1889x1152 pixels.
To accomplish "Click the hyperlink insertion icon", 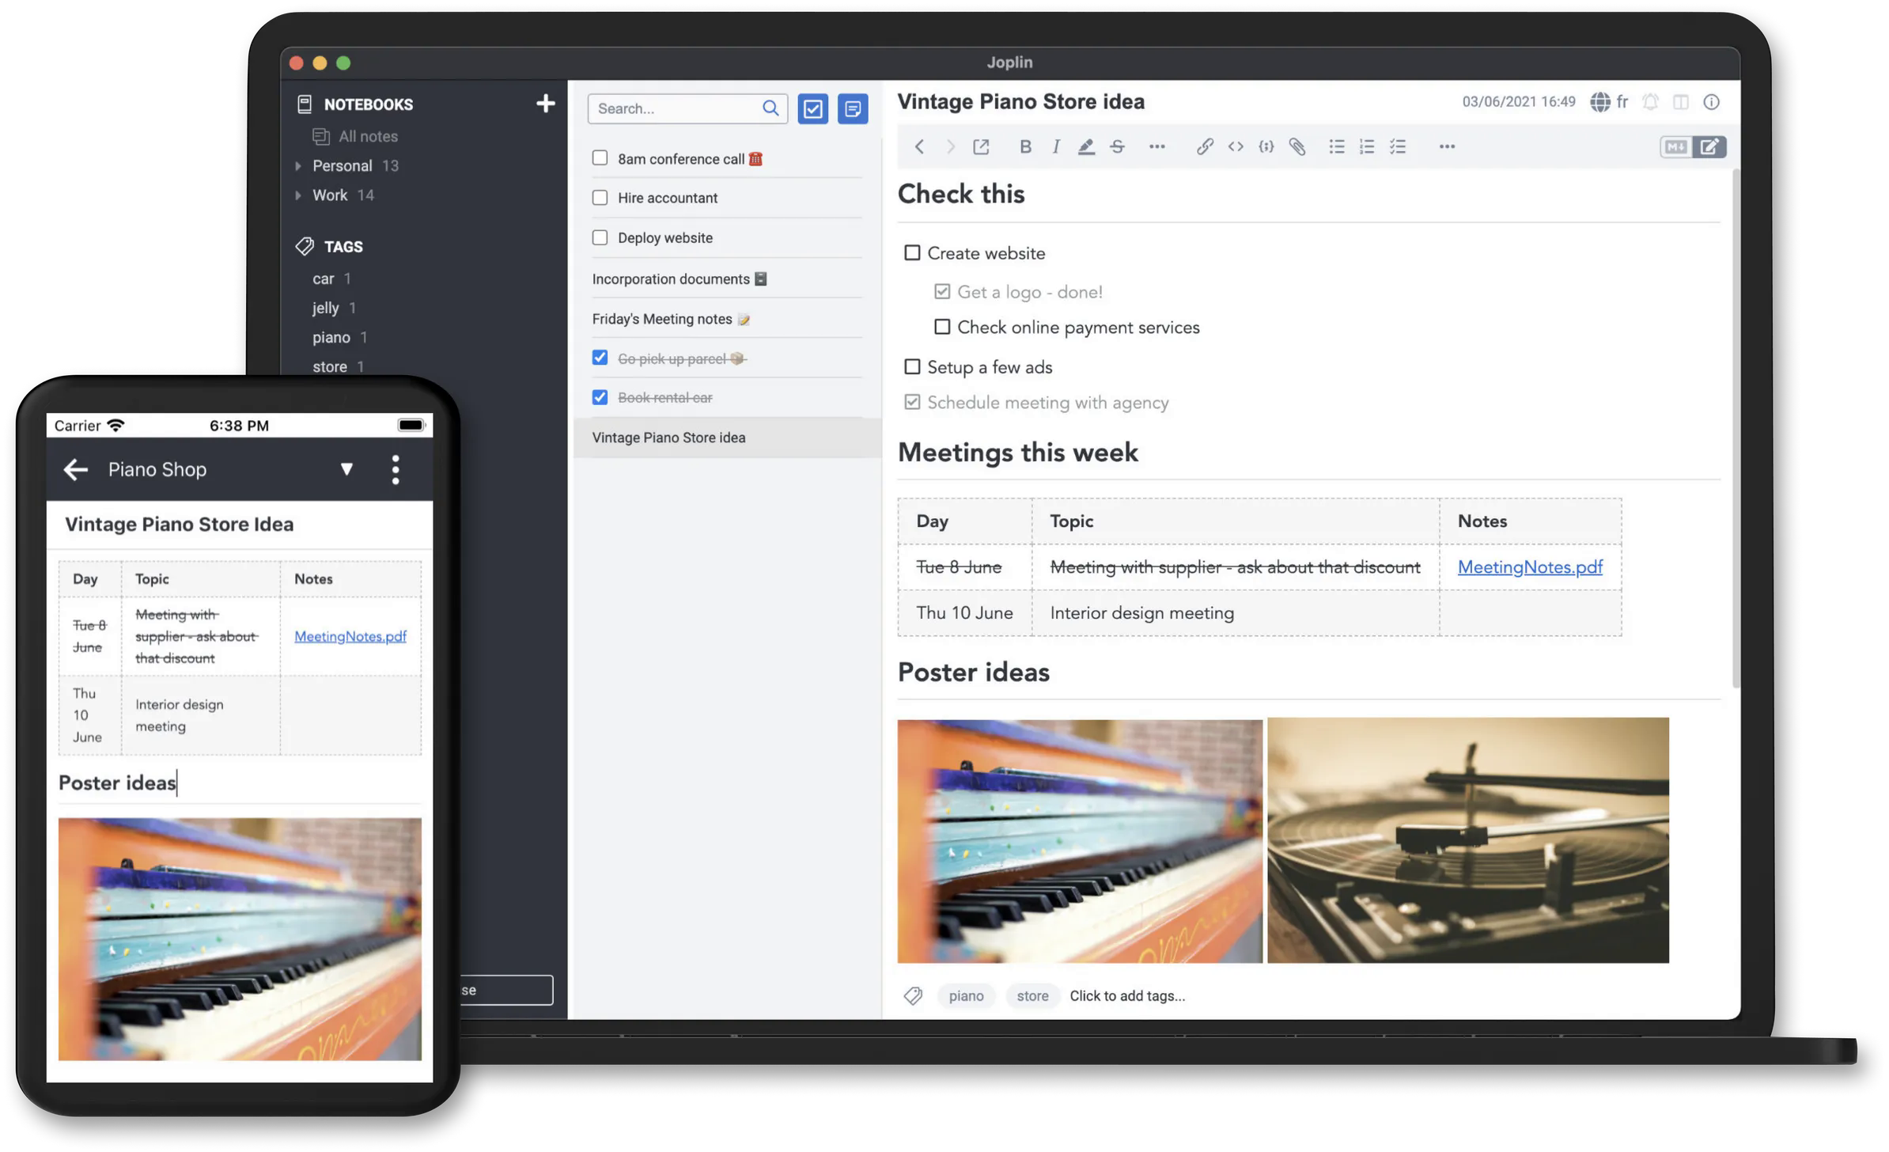I will [x=1205, y=146].
